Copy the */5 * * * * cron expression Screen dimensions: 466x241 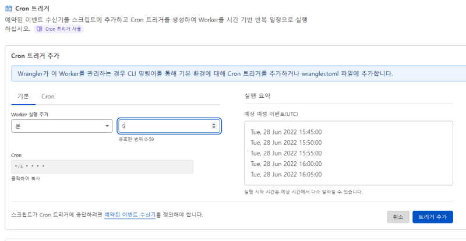(x=102, y=166)
